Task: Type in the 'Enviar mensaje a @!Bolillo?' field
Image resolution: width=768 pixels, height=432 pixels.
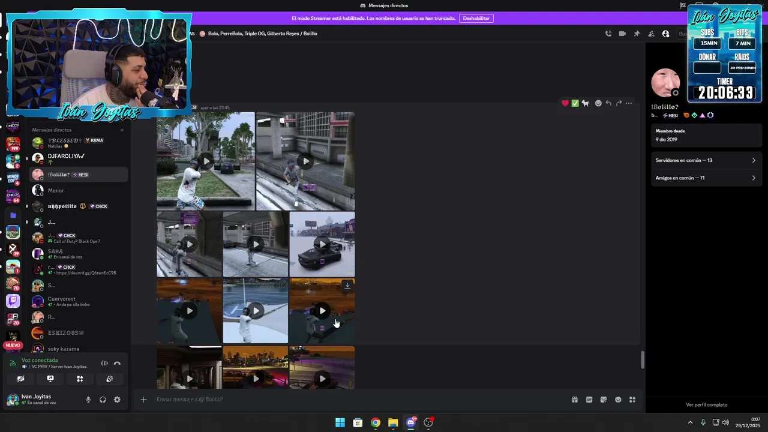Action: (x=360, y=400)
